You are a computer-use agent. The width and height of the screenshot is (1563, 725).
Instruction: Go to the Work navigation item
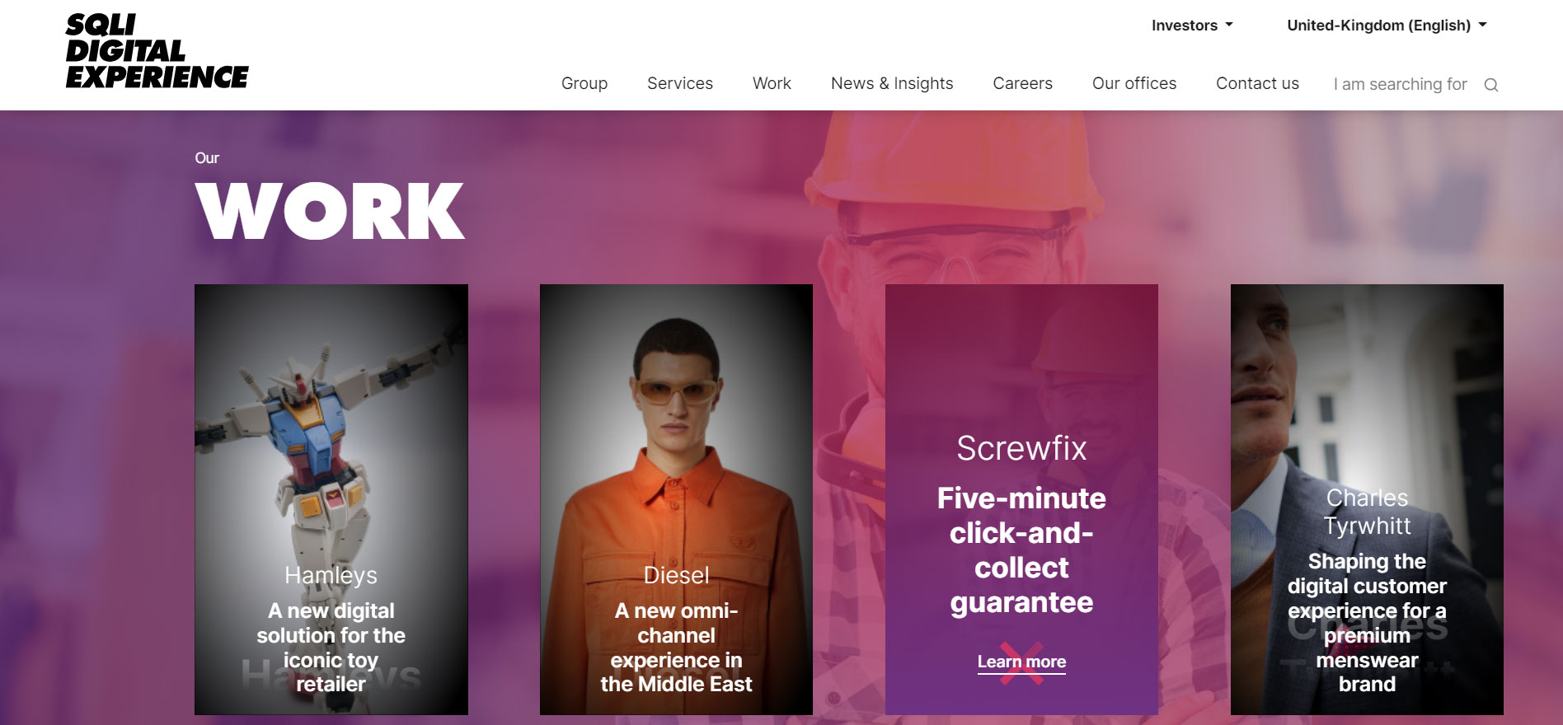click(772, 83)
